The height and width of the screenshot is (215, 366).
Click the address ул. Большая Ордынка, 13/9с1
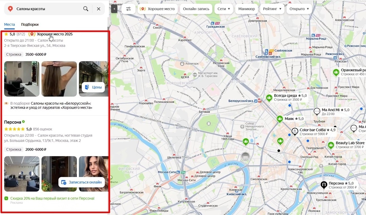pos(42,141)
